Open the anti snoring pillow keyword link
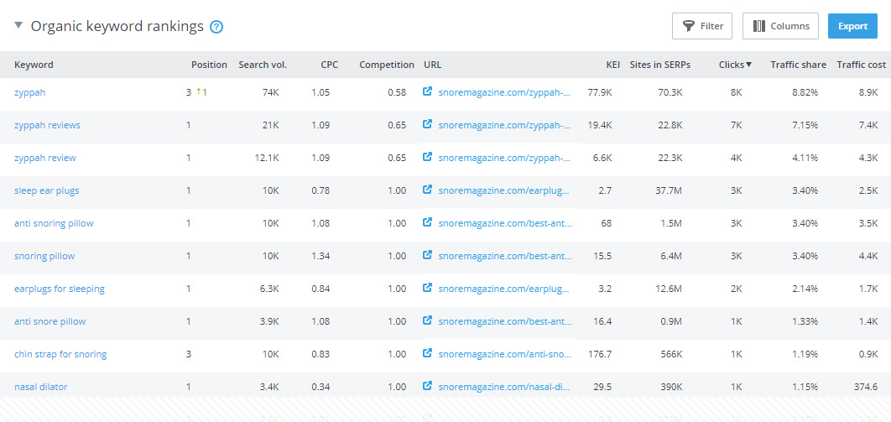Image resolution: width=891 pixels, height=422 pixels. click(54, 224)
